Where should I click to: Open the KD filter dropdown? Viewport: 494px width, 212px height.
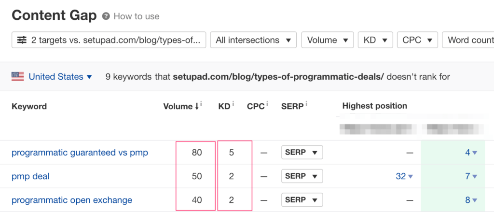[375, 40]
